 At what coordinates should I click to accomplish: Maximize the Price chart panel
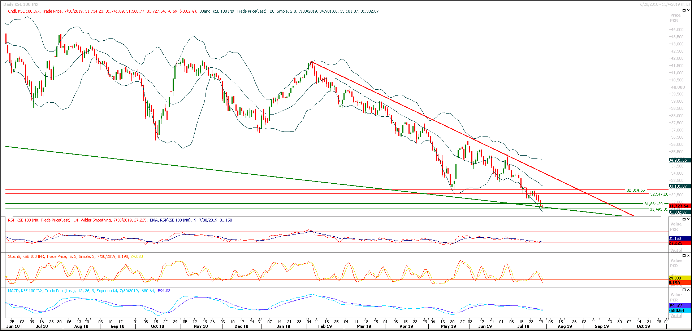684,10
